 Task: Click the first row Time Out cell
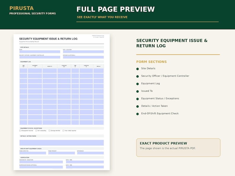23,71
